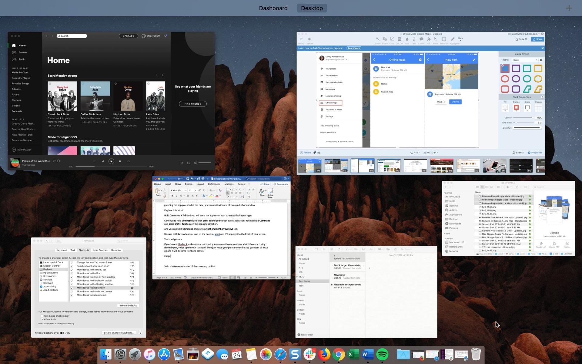Viewport: 582px width, 364px height.
Task: Select the Review tab in Word
Action: (x=242, y=184)
